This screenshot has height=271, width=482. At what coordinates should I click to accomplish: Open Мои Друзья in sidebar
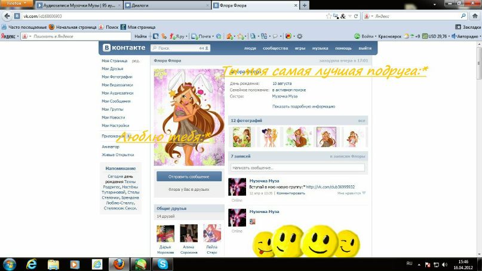pyautogui.click(x=112, y=69)
